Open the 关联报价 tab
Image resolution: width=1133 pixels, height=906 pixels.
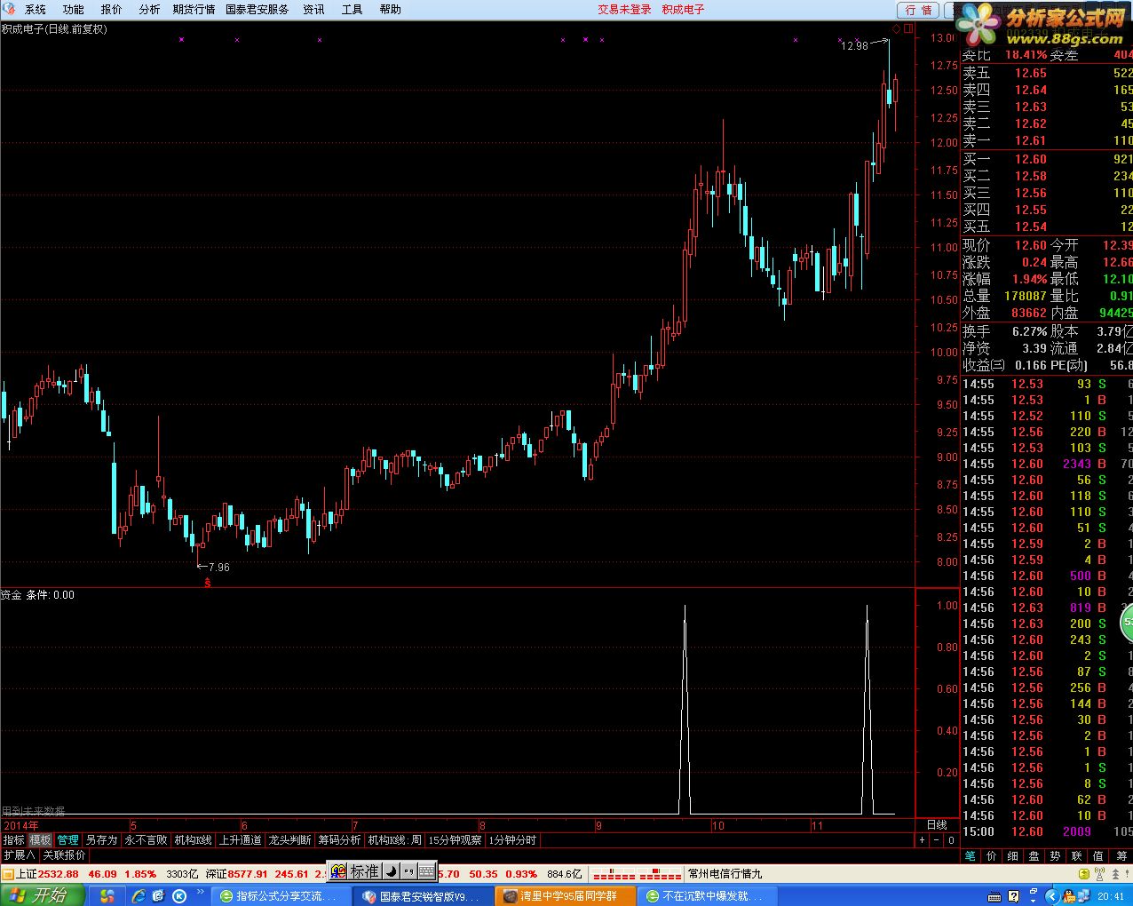click(65, 855)
